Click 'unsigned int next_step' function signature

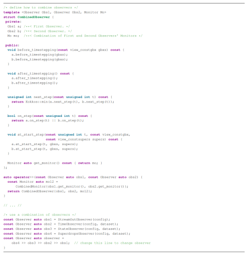pos(60,97)
